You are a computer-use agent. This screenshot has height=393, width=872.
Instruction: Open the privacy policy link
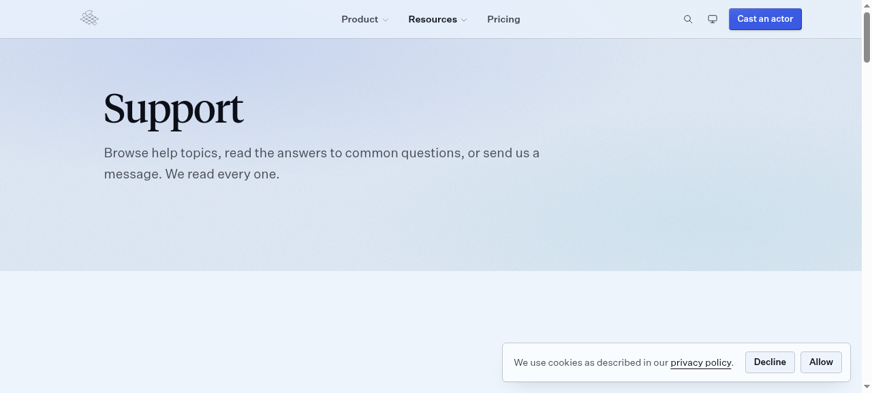pos(701,362)
